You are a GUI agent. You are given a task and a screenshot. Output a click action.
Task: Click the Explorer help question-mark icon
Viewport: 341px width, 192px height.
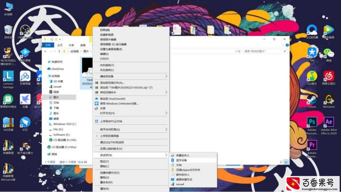point(287,45)
